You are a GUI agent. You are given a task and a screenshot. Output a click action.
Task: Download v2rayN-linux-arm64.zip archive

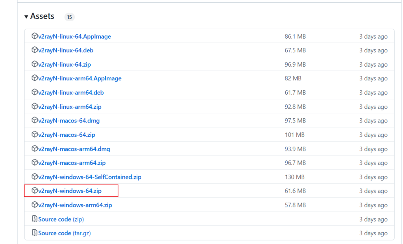70,106
